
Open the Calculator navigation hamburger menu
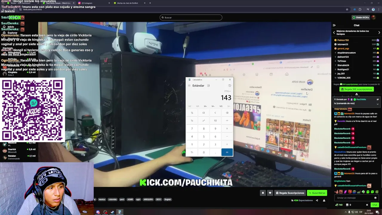(189, 86)
